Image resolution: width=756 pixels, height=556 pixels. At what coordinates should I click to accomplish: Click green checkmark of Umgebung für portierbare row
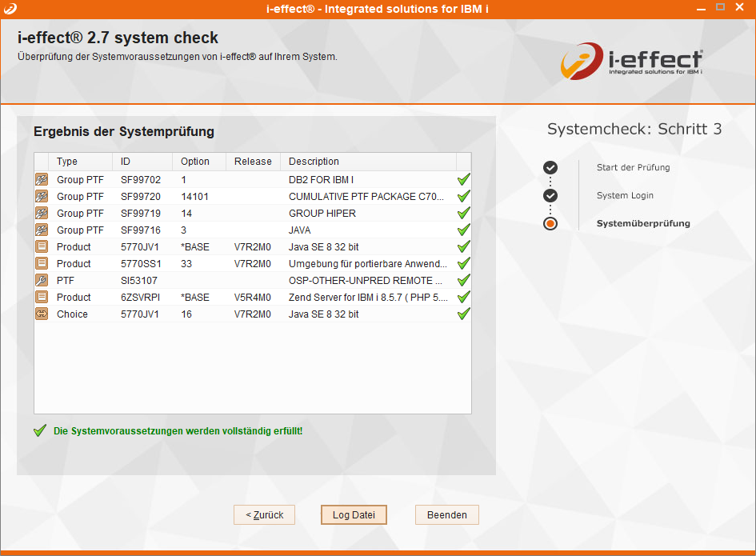pos(463,264)
